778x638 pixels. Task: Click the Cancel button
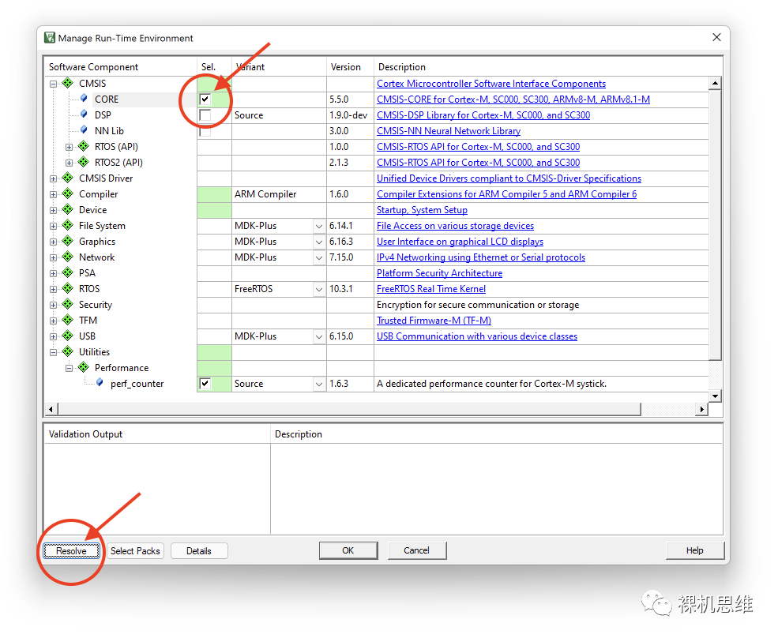click(417, 550)
